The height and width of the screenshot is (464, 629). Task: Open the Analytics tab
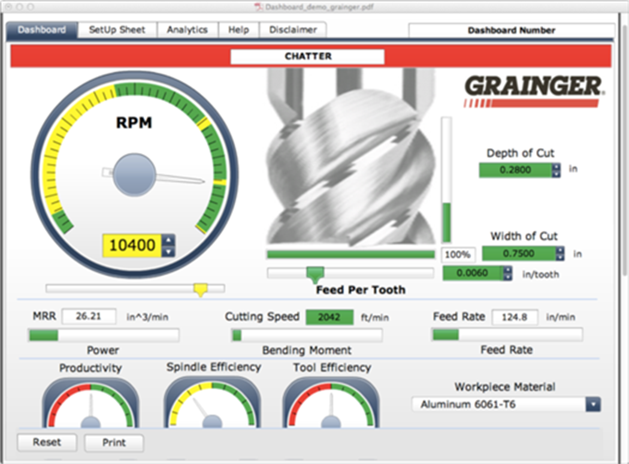click(188, 30)
